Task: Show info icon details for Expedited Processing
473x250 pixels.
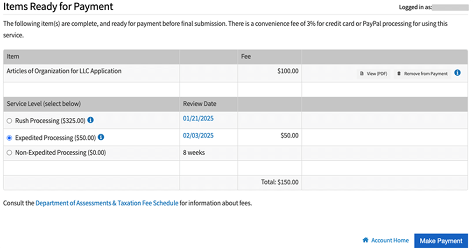Action: tap(101, 137)
